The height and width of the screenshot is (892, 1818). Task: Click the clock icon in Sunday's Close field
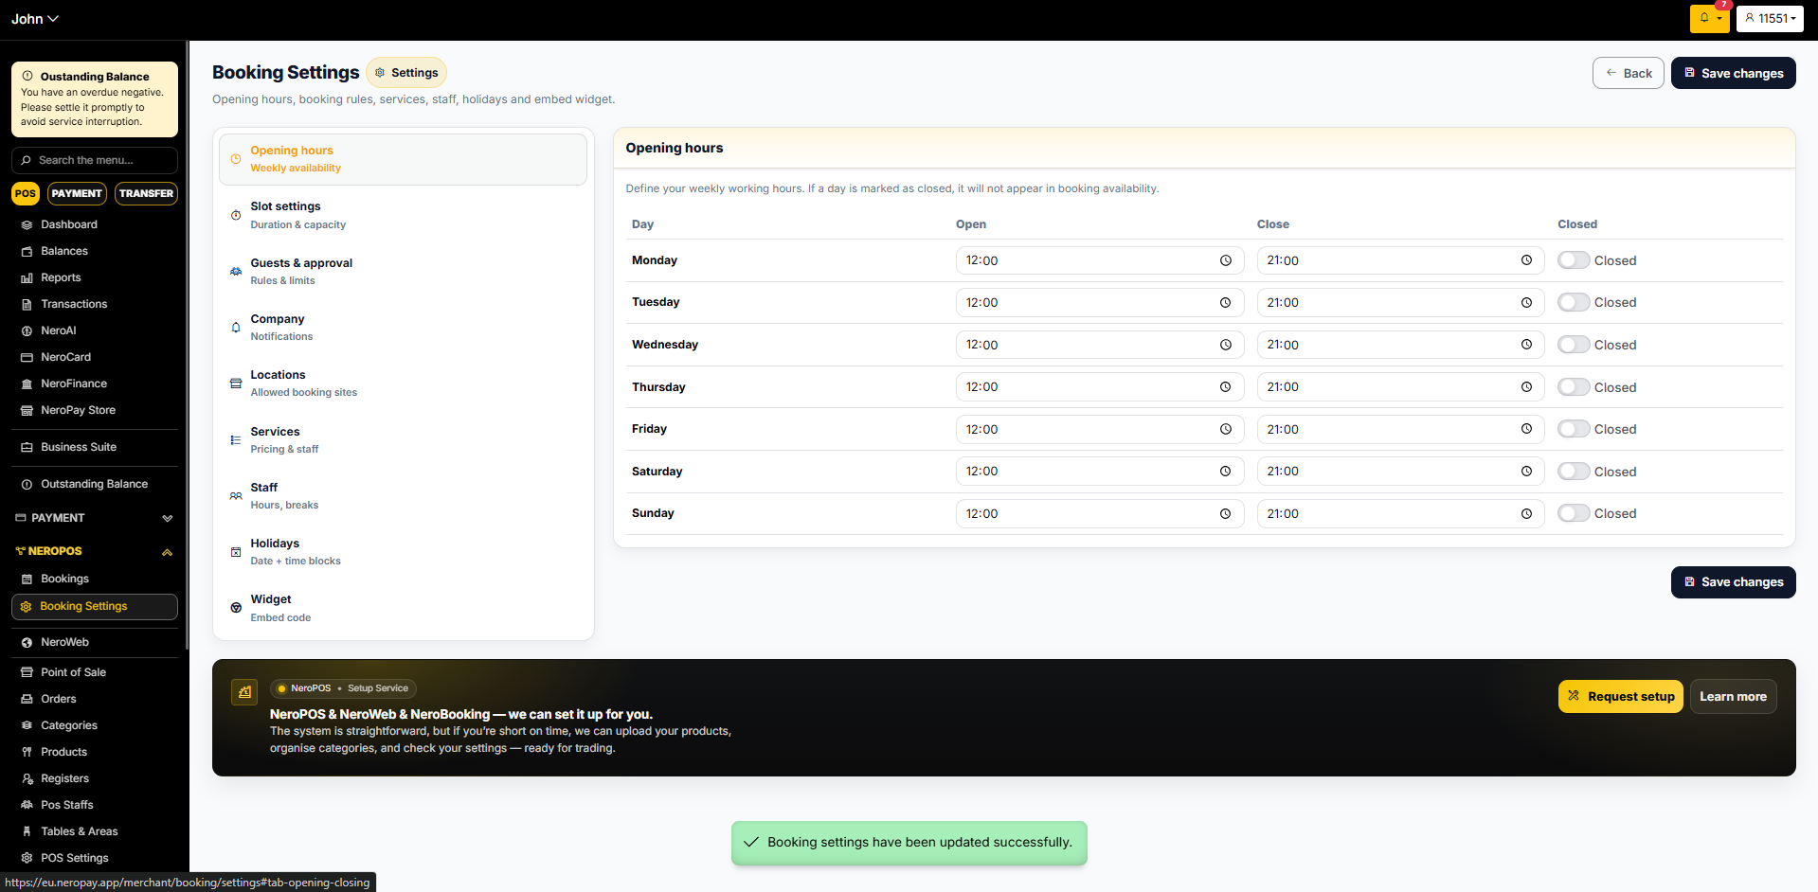tap(1526, 513)
